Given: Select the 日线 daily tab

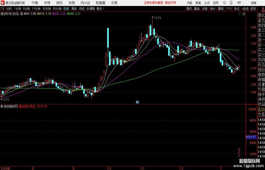Looking at the screenshot, I should [66, 9].
